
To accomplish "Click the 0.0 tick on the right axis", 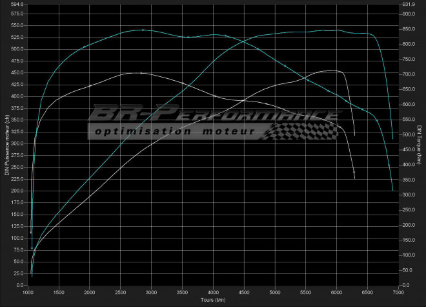I will click(406, 285).
